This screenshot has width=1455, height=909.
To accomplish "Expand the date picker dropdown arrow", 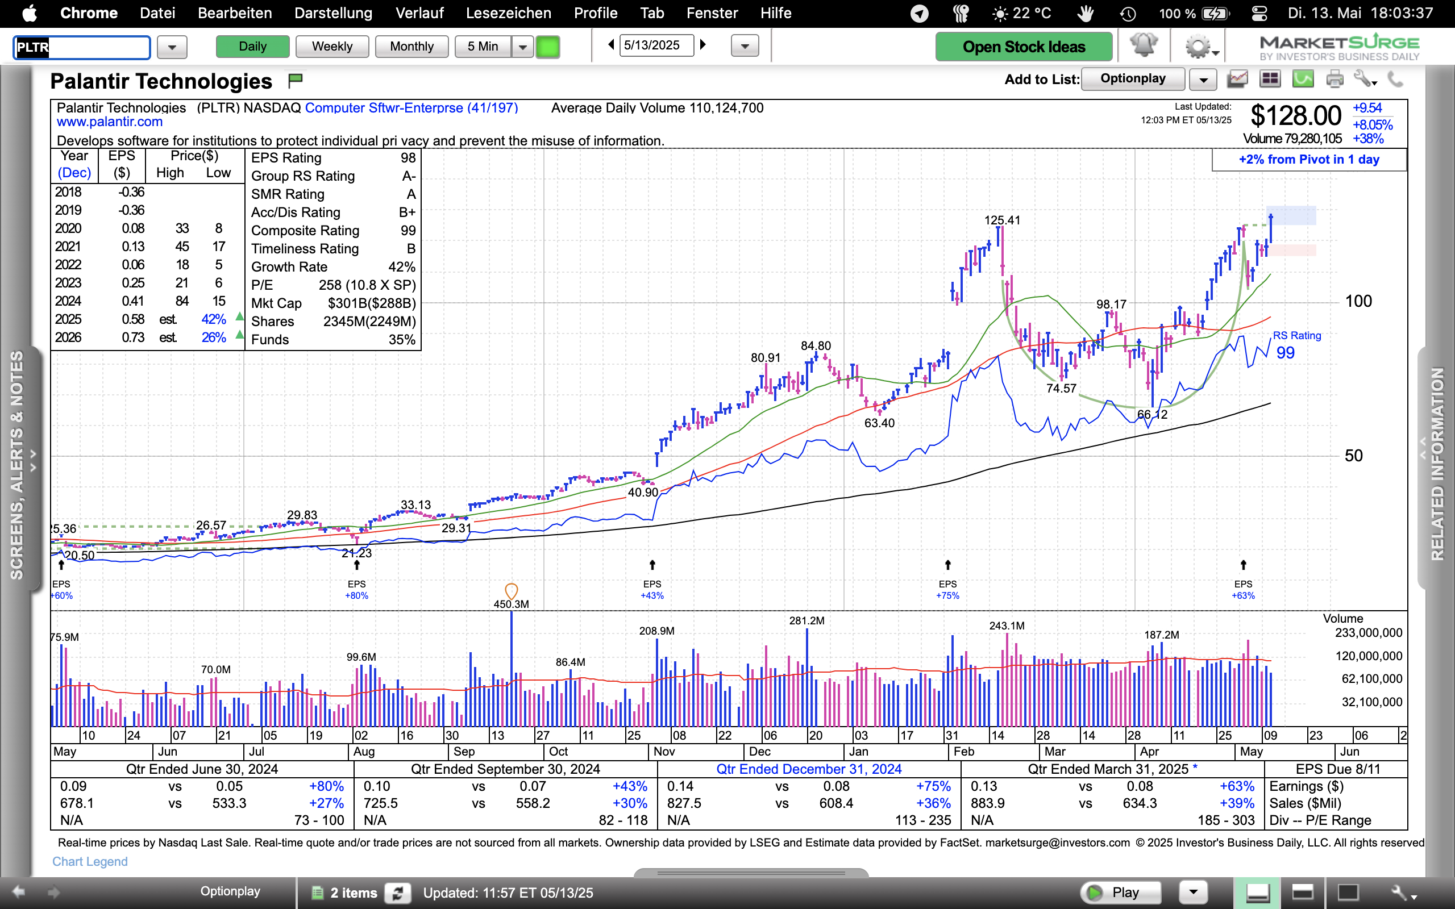I will [x=745, y=46].
